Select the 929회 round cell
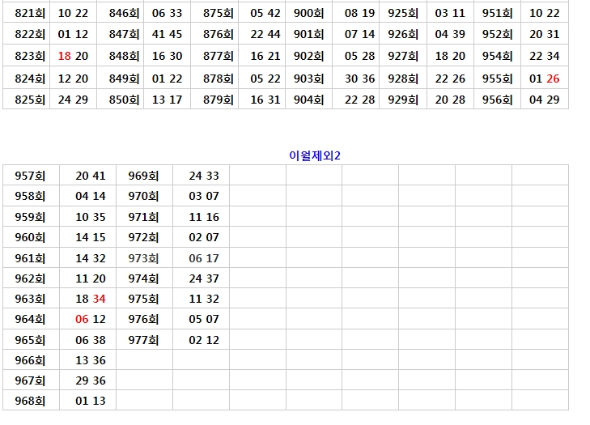590x425 pixels. pos(402,100)
